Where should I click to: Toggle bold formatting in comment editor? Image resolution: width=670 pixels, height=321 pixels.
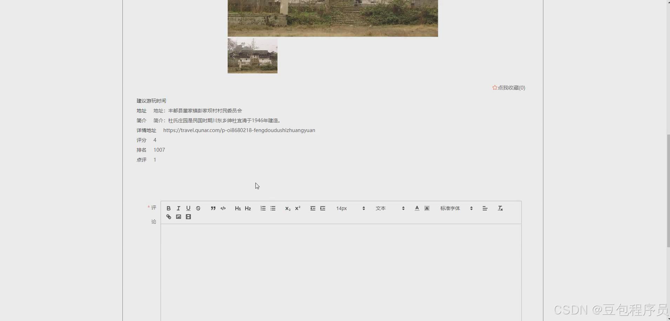click(168, 208)
